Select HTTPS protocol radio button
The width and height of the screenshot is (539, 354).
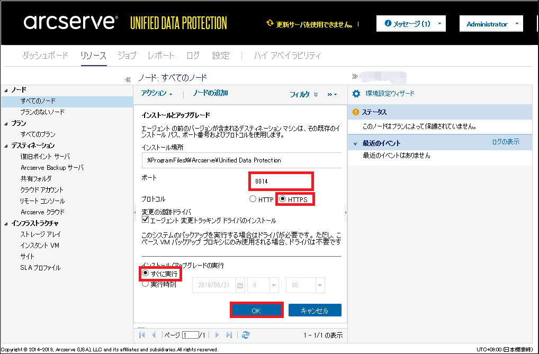283,198
